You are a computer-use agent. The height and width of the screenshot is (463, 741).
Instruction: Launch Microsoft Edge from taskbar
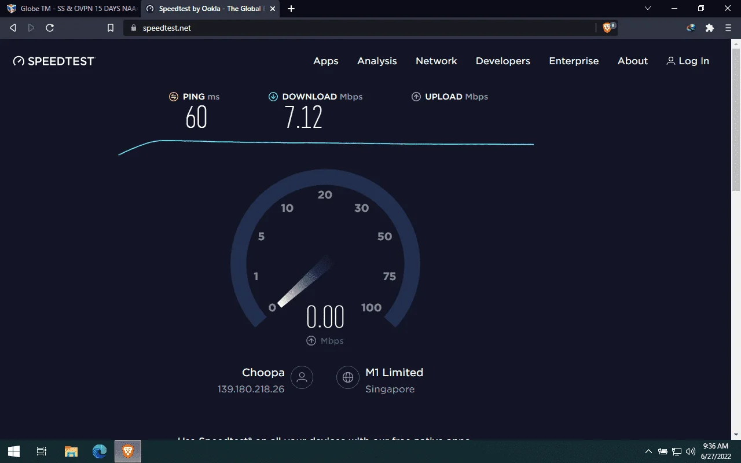click(x=100, y=451)
